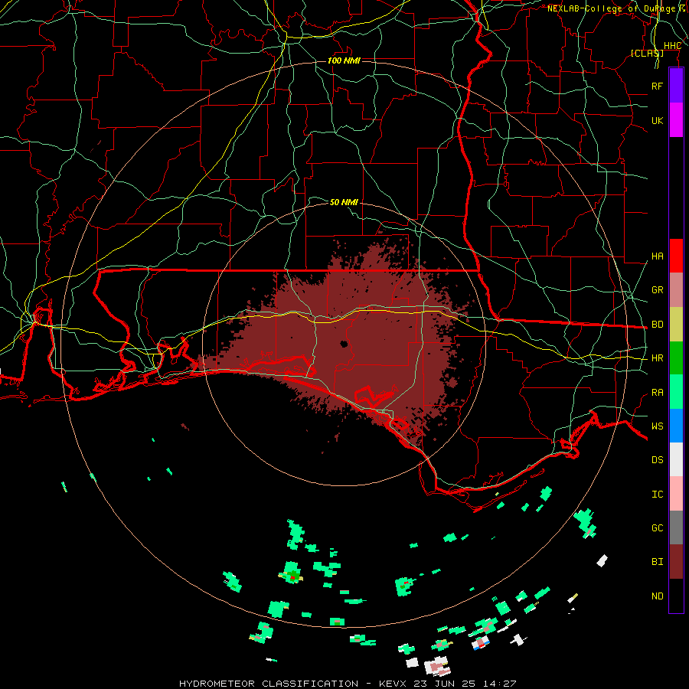Click the DS legend label
Image resolution: width=689 pixels, height=689 pixels.
pyautogui.click(x=657, y=460)
